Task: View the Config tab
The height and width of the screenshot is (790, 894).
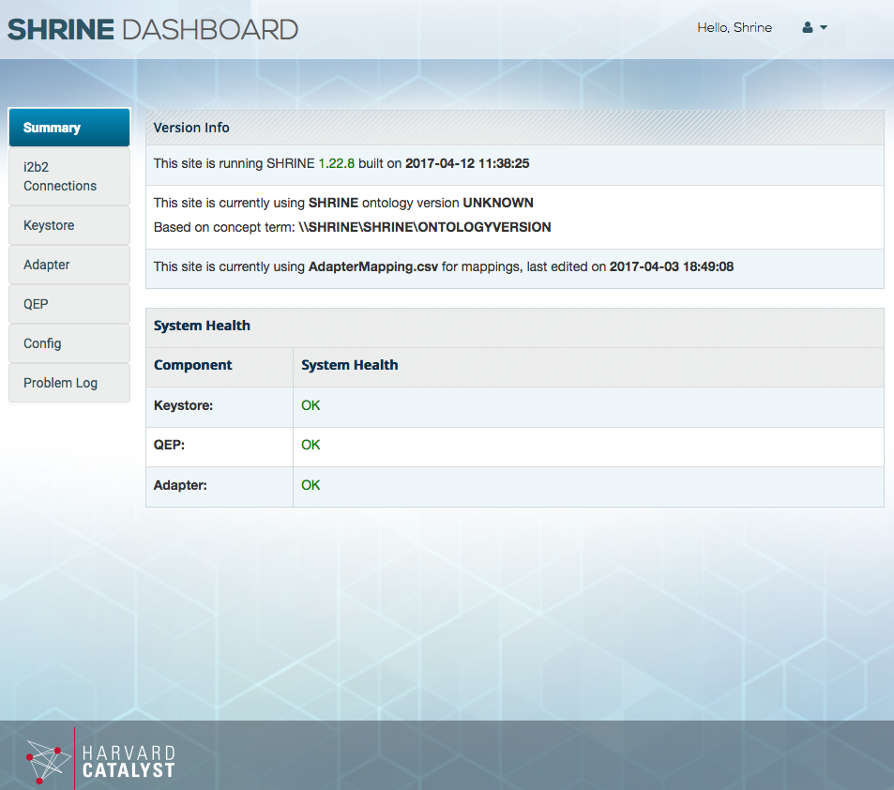Action: pos(69,343)
